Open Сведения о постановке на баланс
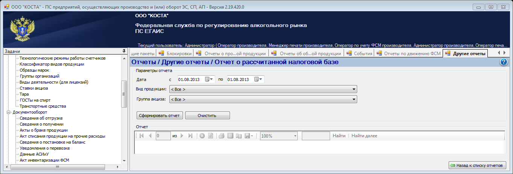This screenshot has height=174, width=513. click(52, 142)
